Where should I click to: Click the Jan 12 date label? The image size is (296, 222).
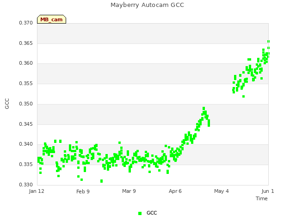pyautogui.click(x=37, y=191)
